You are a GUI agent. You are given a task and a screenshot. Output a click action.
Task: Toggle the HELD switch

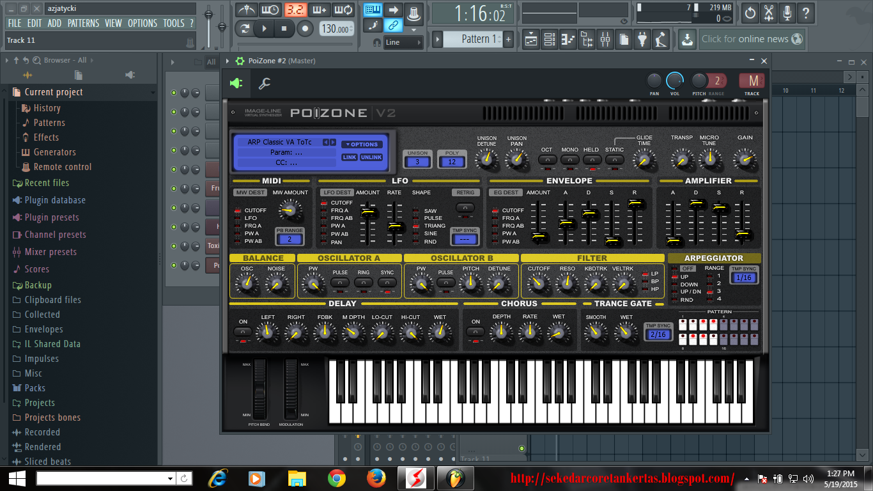tap(592, 160)
